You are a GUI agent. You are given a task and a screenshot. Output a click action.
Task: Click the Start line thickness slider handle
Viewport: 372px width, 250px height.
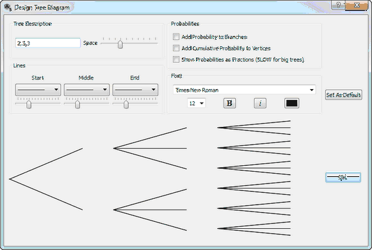pyautogui.click(x=29, y=104)
